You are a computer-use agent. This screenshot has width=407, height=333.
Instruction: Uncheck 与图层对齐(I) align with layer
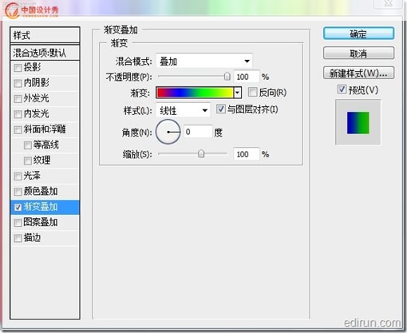tap(221, 109)
